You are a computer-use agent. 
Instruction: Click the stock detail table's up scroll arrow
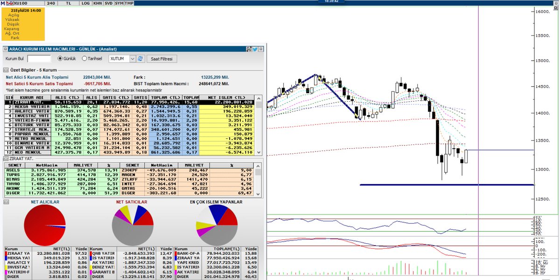point(258,165)
